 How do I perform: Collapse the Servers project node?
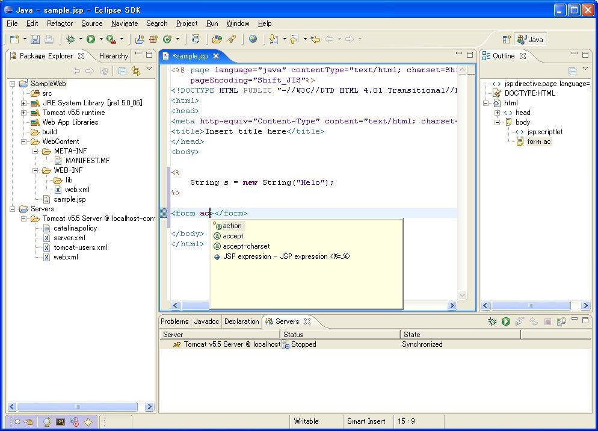[x=12, y=209]
